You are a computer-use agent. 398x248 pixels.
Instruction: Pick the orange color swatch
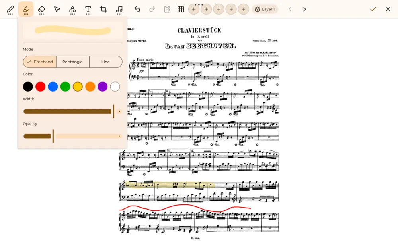[90, 87]
